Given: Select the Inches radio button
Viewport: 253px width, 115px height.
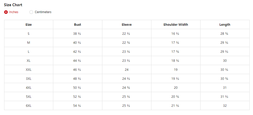Looking at the screenshot, I should (6, 12).
